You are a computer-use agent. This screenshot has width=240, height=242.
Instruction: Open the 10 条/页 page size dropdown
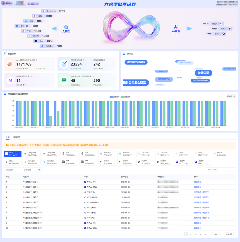pyautogui.click(x=230, y=234)
